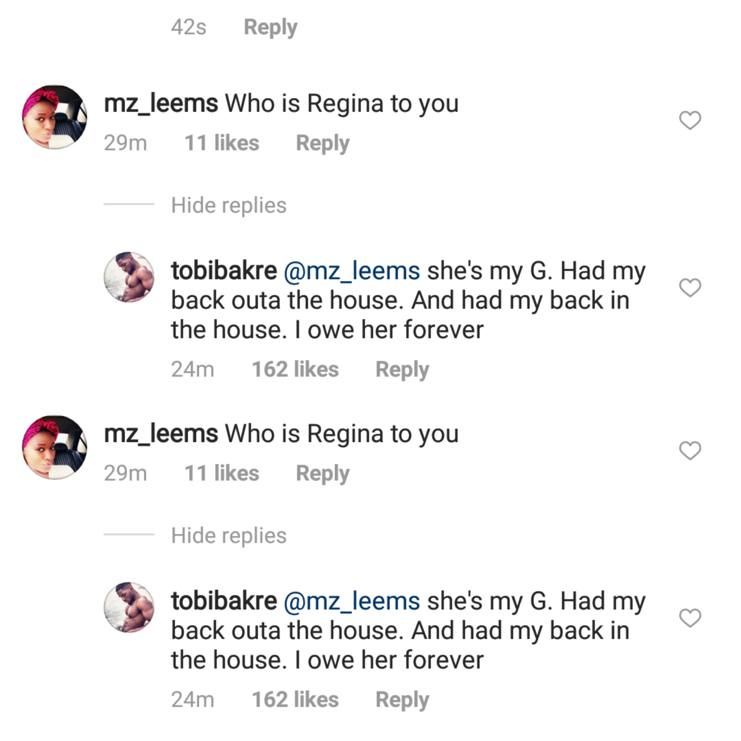Collapse the first Hide replies thread
Image resolution: width=741 pixels, height=741 pixels.
tap(228, 205)
